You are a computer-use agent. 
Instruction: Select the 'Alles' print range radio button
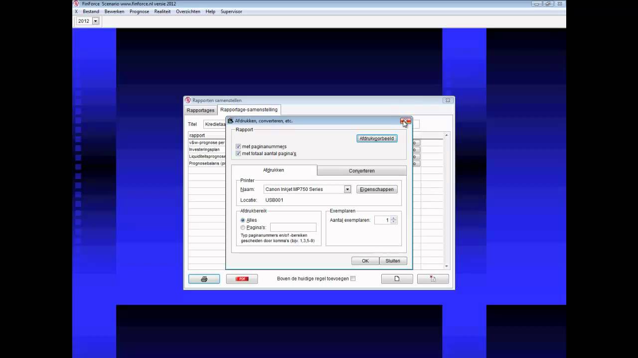[243, 220]
